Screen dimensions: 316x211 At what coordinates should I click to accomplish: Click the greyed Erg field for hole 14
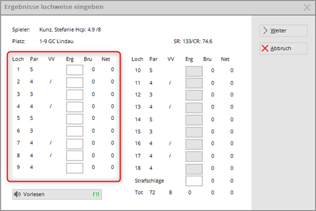194,120
